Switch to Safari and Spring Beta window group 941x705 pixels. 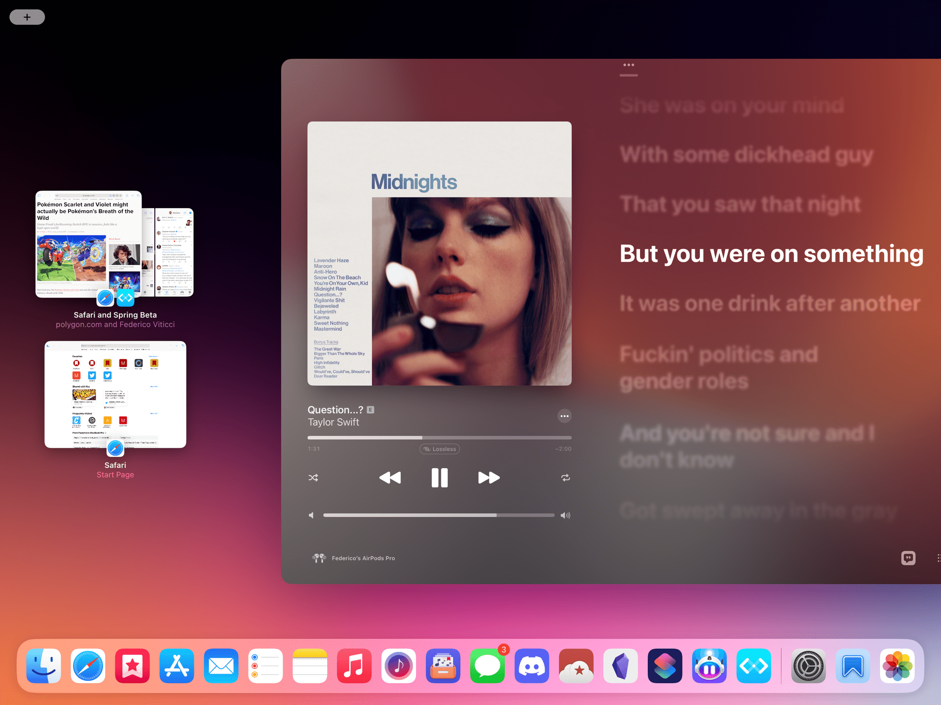point(115,244)
